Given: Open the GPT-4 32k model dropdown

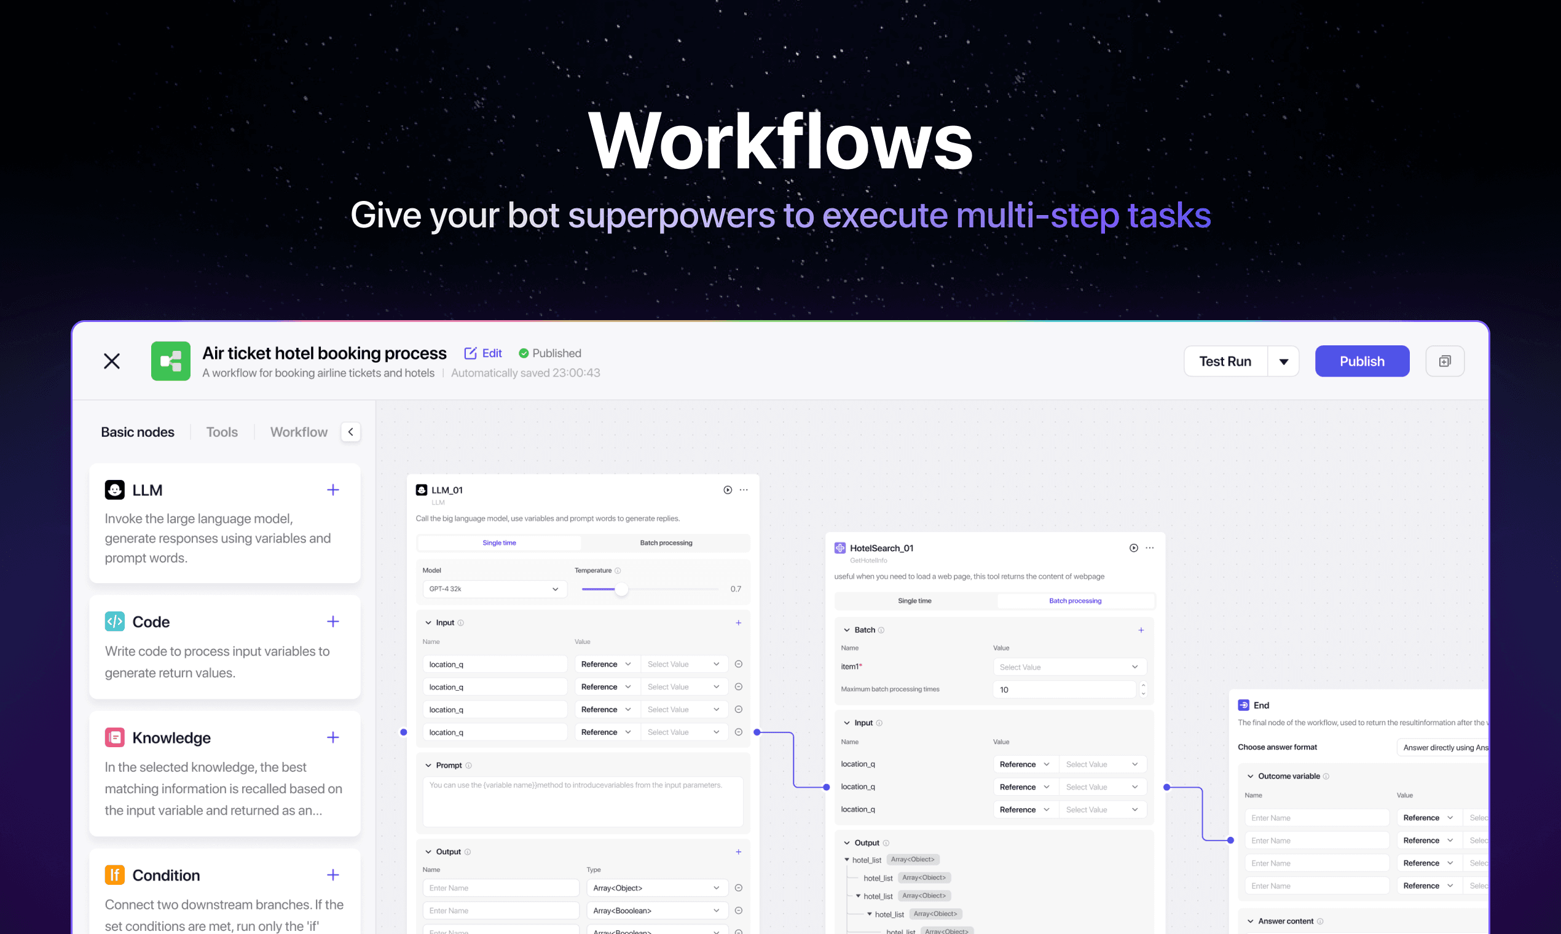Looking at the screenshot, I should [x=494, y=589].
